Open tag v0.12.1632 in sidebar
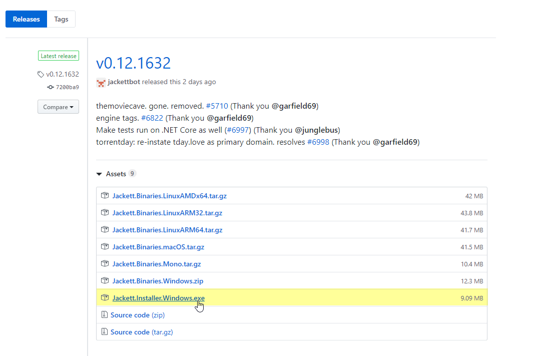 click(x=63, y=74)
